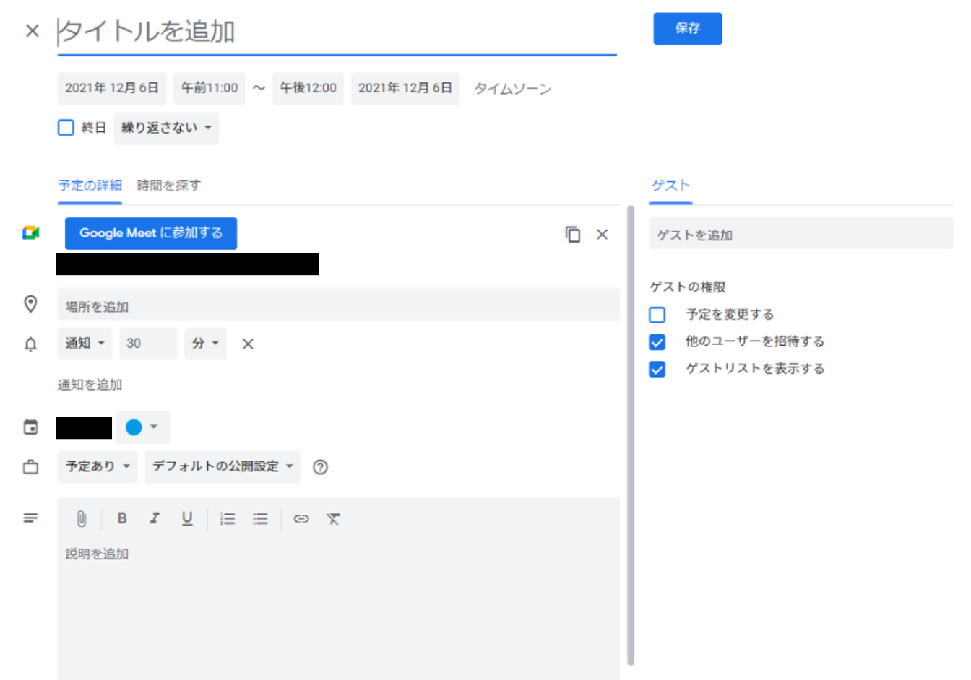Apply underline formatting
The height and width of the screenshot is (680, 971).
(187, 518)
